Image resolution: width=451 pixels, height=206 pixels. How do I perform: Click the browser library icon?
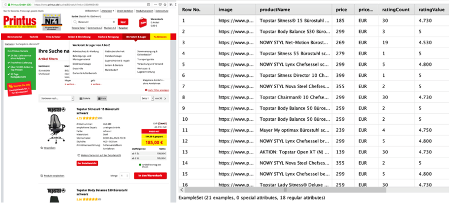[x=171, y=5]
